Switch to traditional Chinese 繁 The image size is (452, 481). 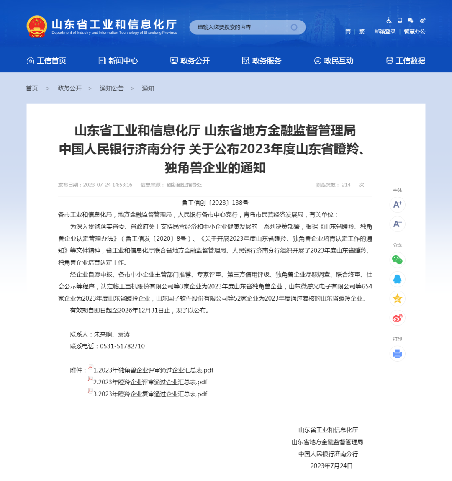362,31
